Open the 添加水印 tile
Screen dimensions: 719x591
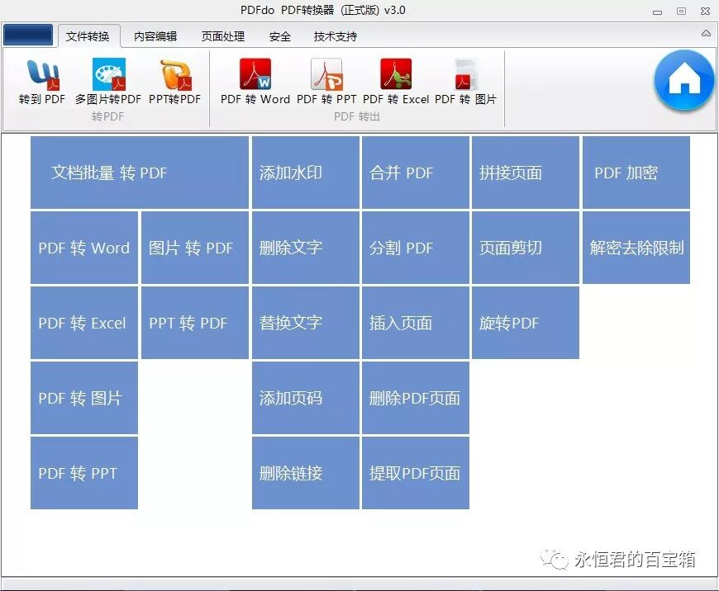pyautogui.click(x=306, y=173)
